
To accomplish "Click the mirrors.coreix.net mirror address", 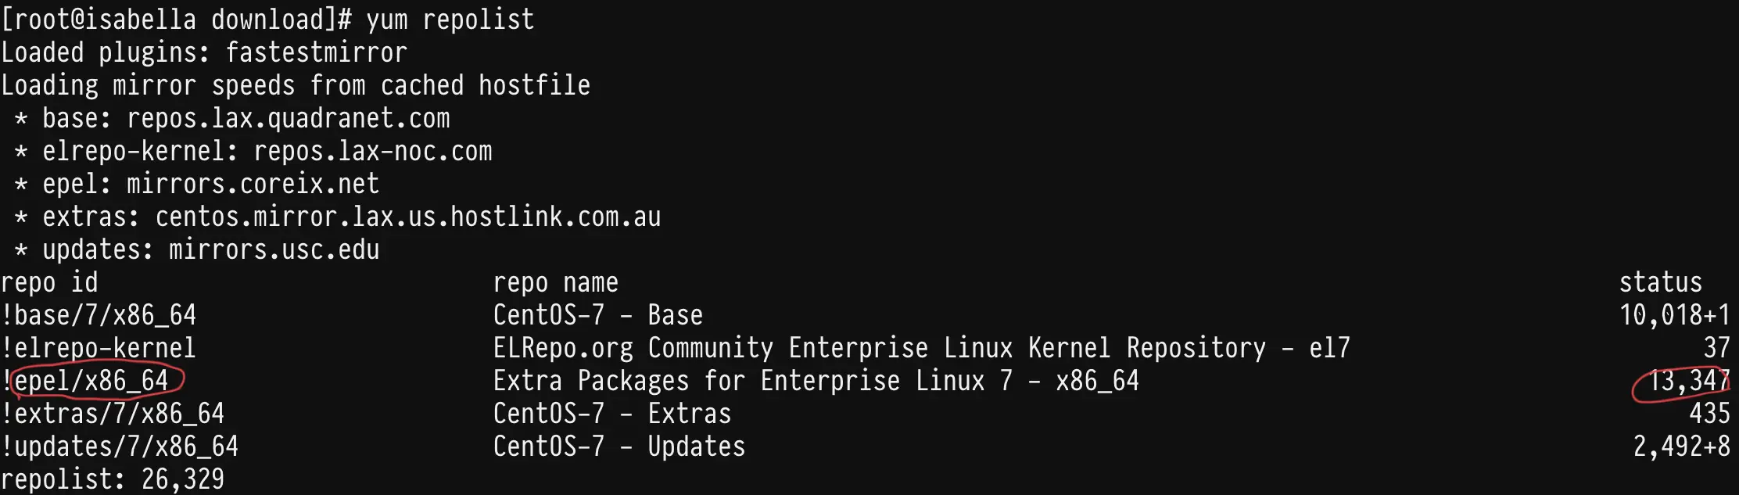I will (x=253, y=184).
